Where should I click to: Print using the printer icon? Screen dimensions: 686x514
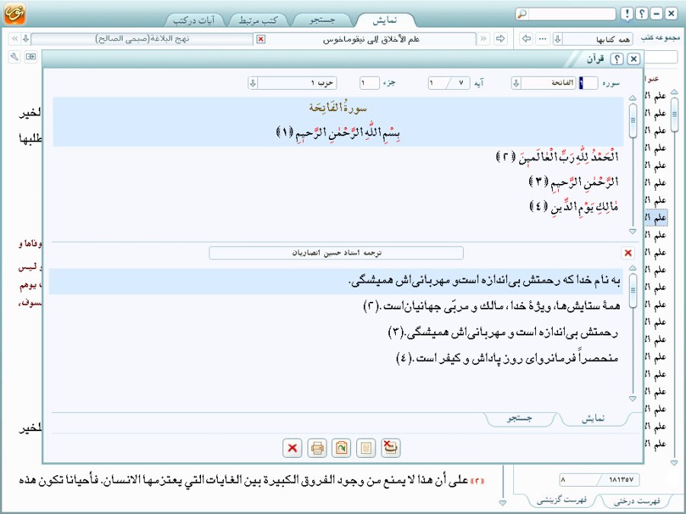coord(317,448)
